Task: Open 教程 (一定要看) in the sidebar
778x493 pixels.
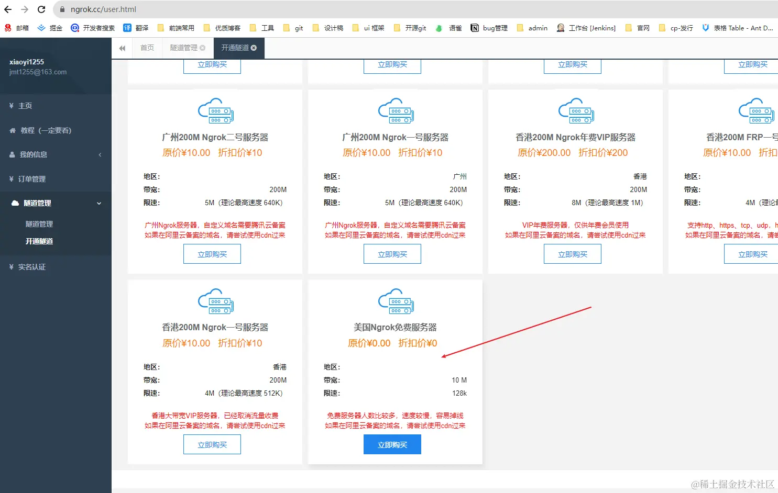Action: click(56, 130)
